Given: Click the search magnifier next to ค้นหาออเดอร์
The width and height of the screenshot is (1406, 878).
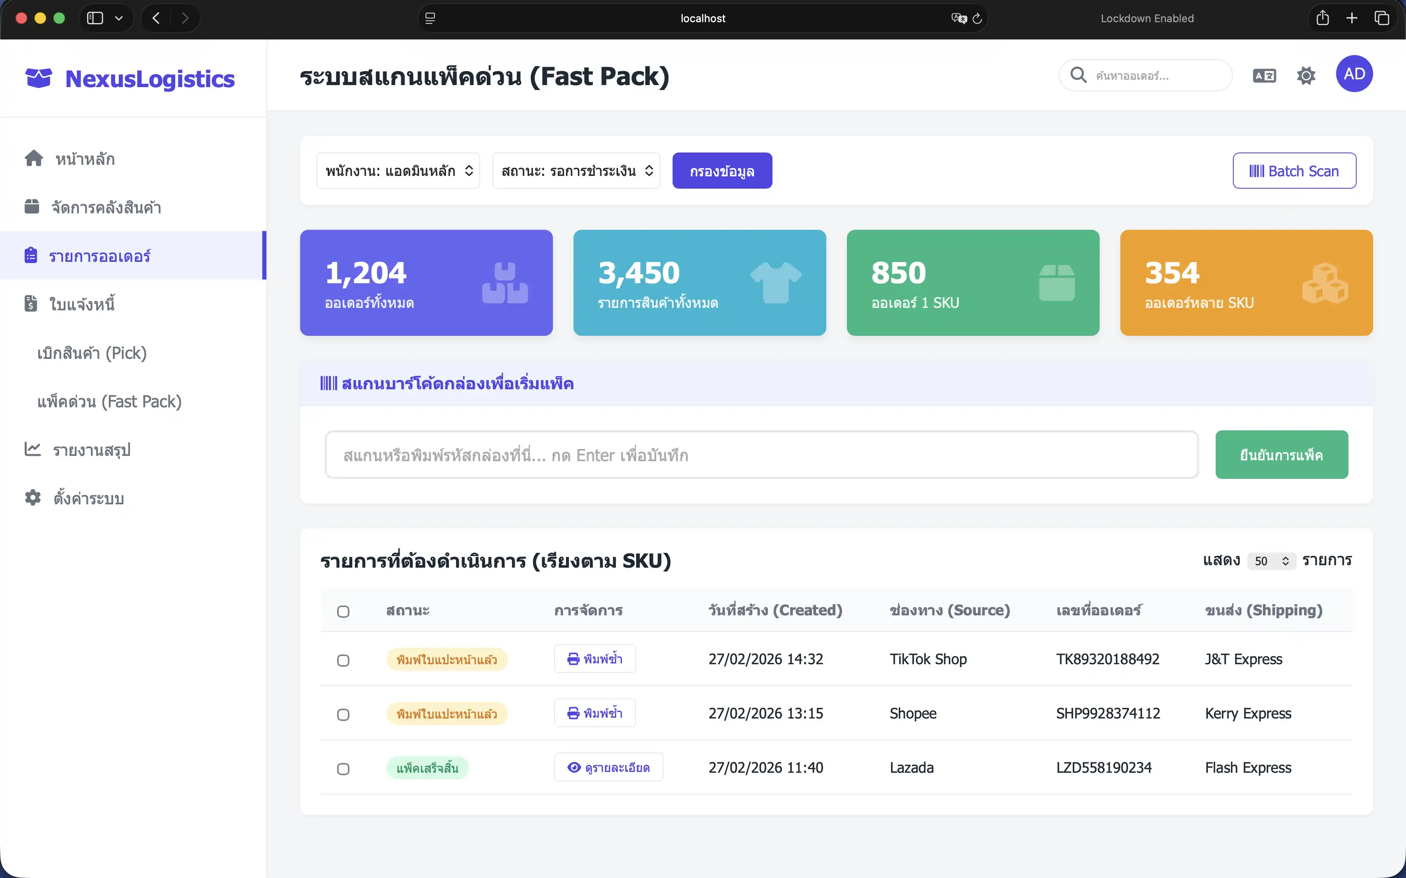Looking at the screenshot, I should click(x=1078, y=76).
